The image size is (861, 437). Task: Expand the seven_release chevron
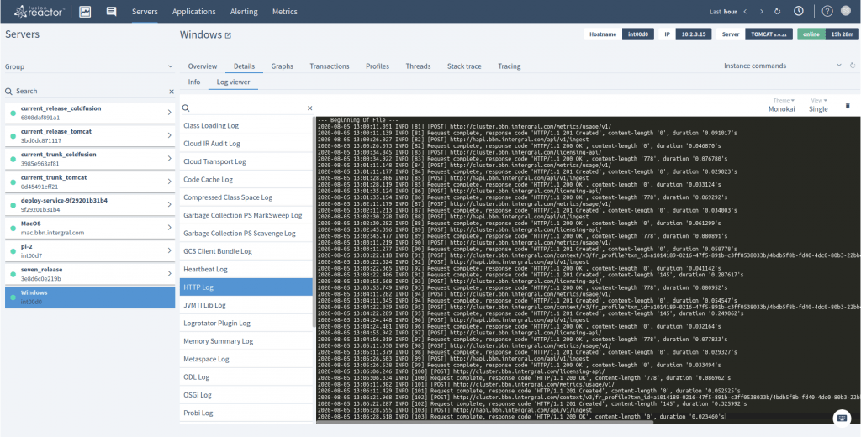tap(169, 274)
